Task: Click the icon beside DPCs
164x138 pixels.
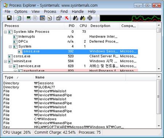Action: (x=15, y=42)
